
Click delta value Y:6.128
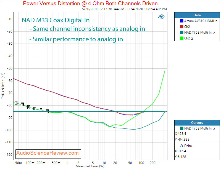pos(180,157)
